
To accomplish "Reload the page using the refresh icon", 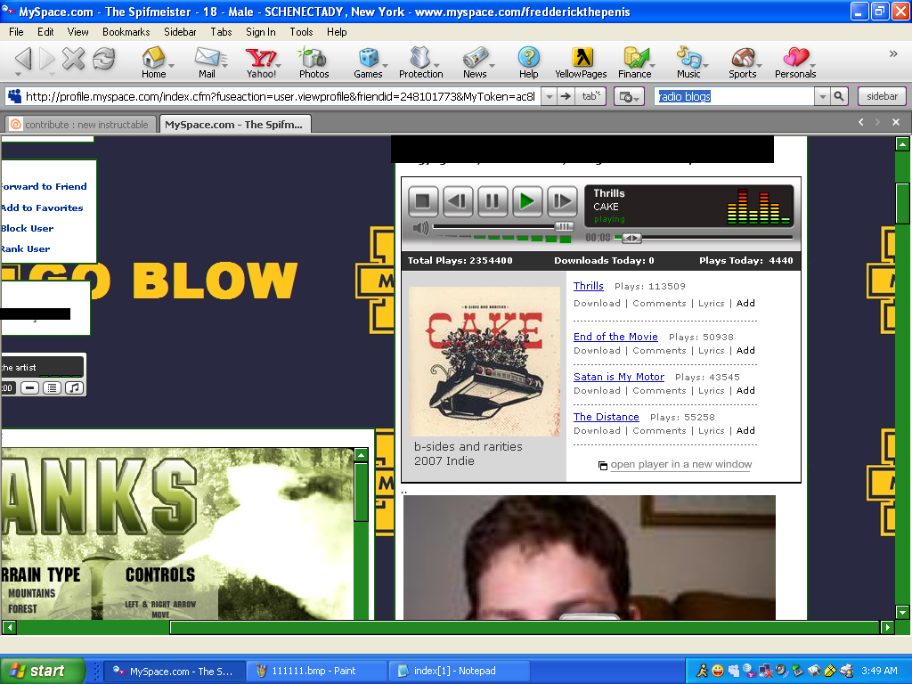I will 104,58.
